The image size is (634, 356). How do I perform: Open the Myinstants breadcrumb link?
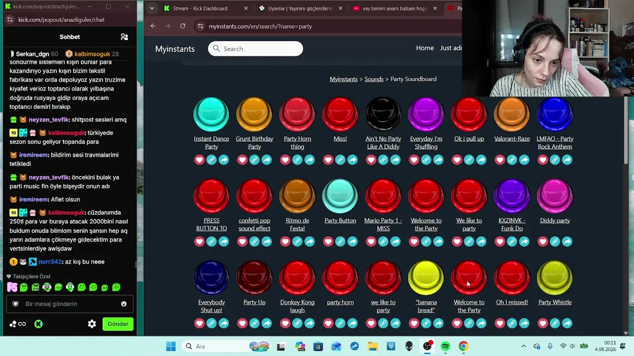click(344, 79)
